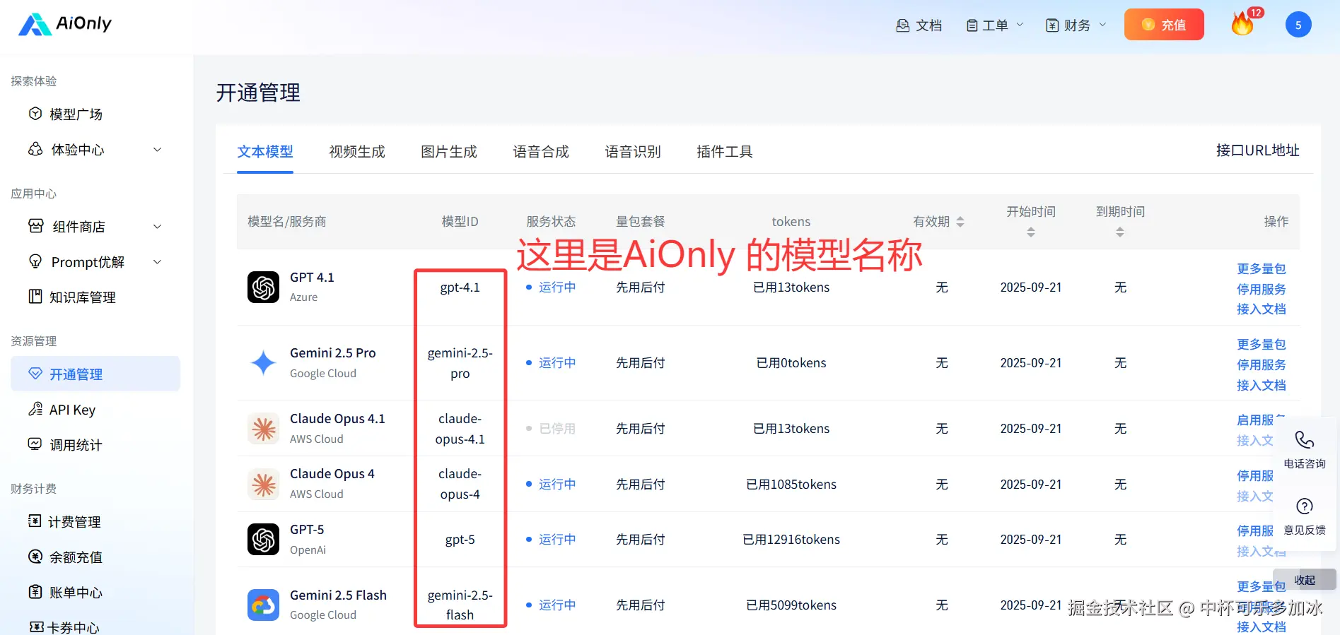Click 更多量包 for GPT 4.1
Image resolution: width=1340 pixels, height=635 pixels.
1262,269
